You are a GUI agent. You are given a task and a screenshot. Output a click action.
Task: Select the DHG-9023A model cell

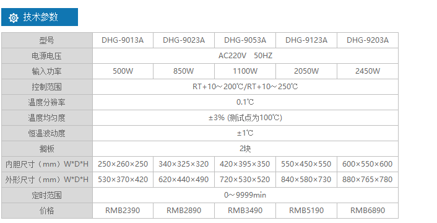pos(184,40)
